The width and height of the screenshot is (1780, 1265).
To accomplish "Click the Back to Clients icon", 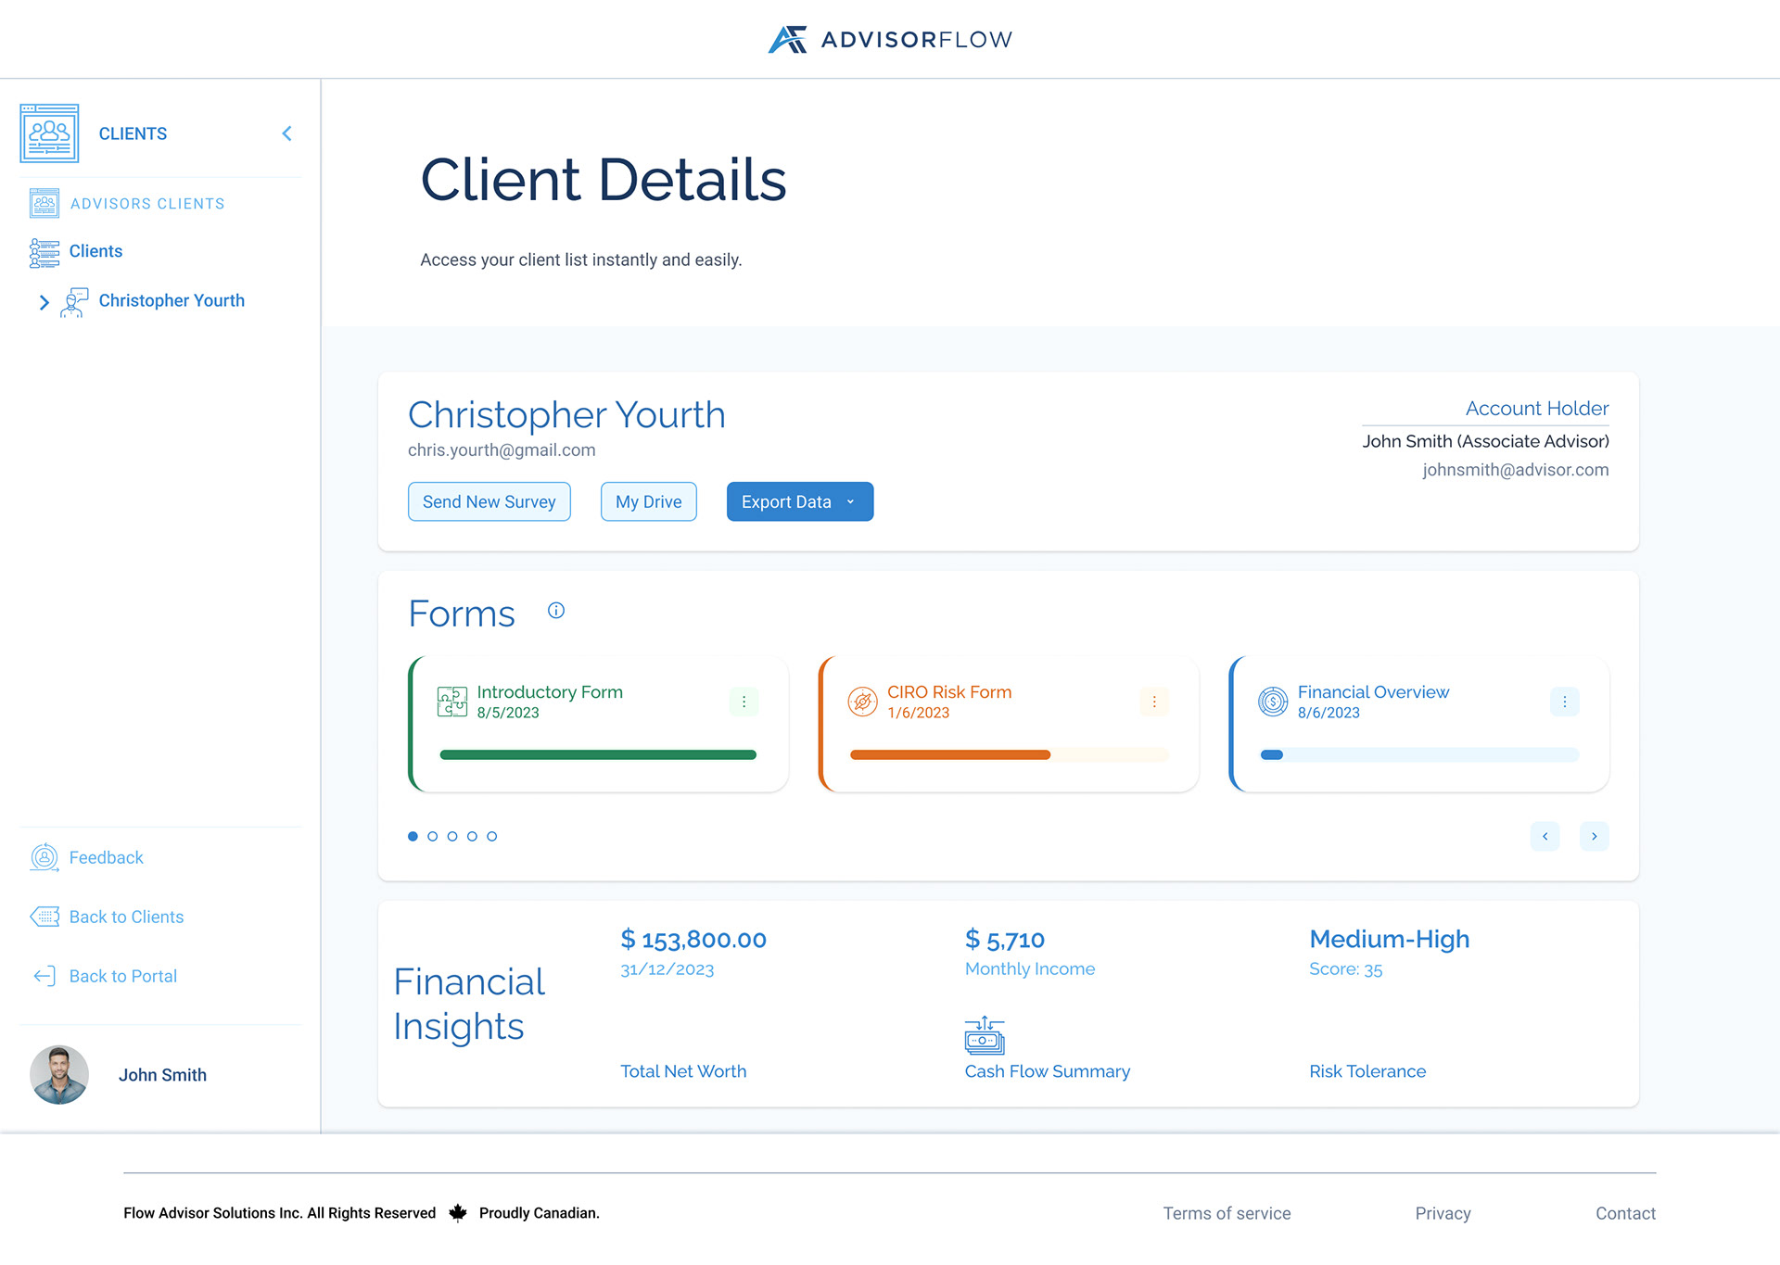I will (44, 917).
